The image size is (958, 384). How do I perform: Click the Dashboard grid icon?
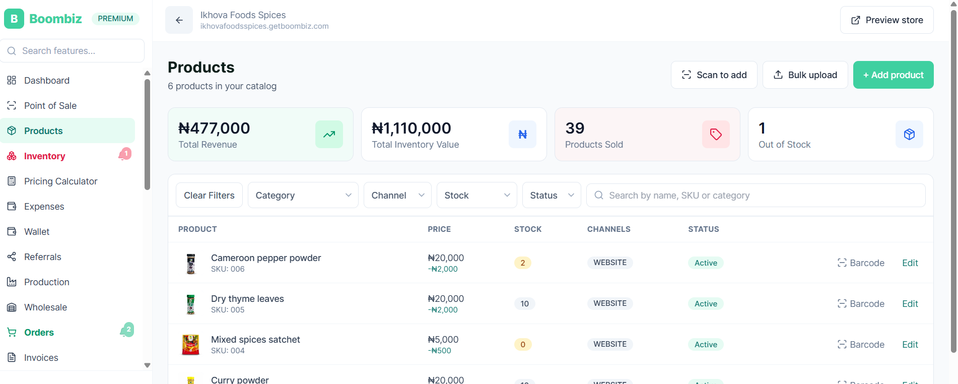point(12,81)
